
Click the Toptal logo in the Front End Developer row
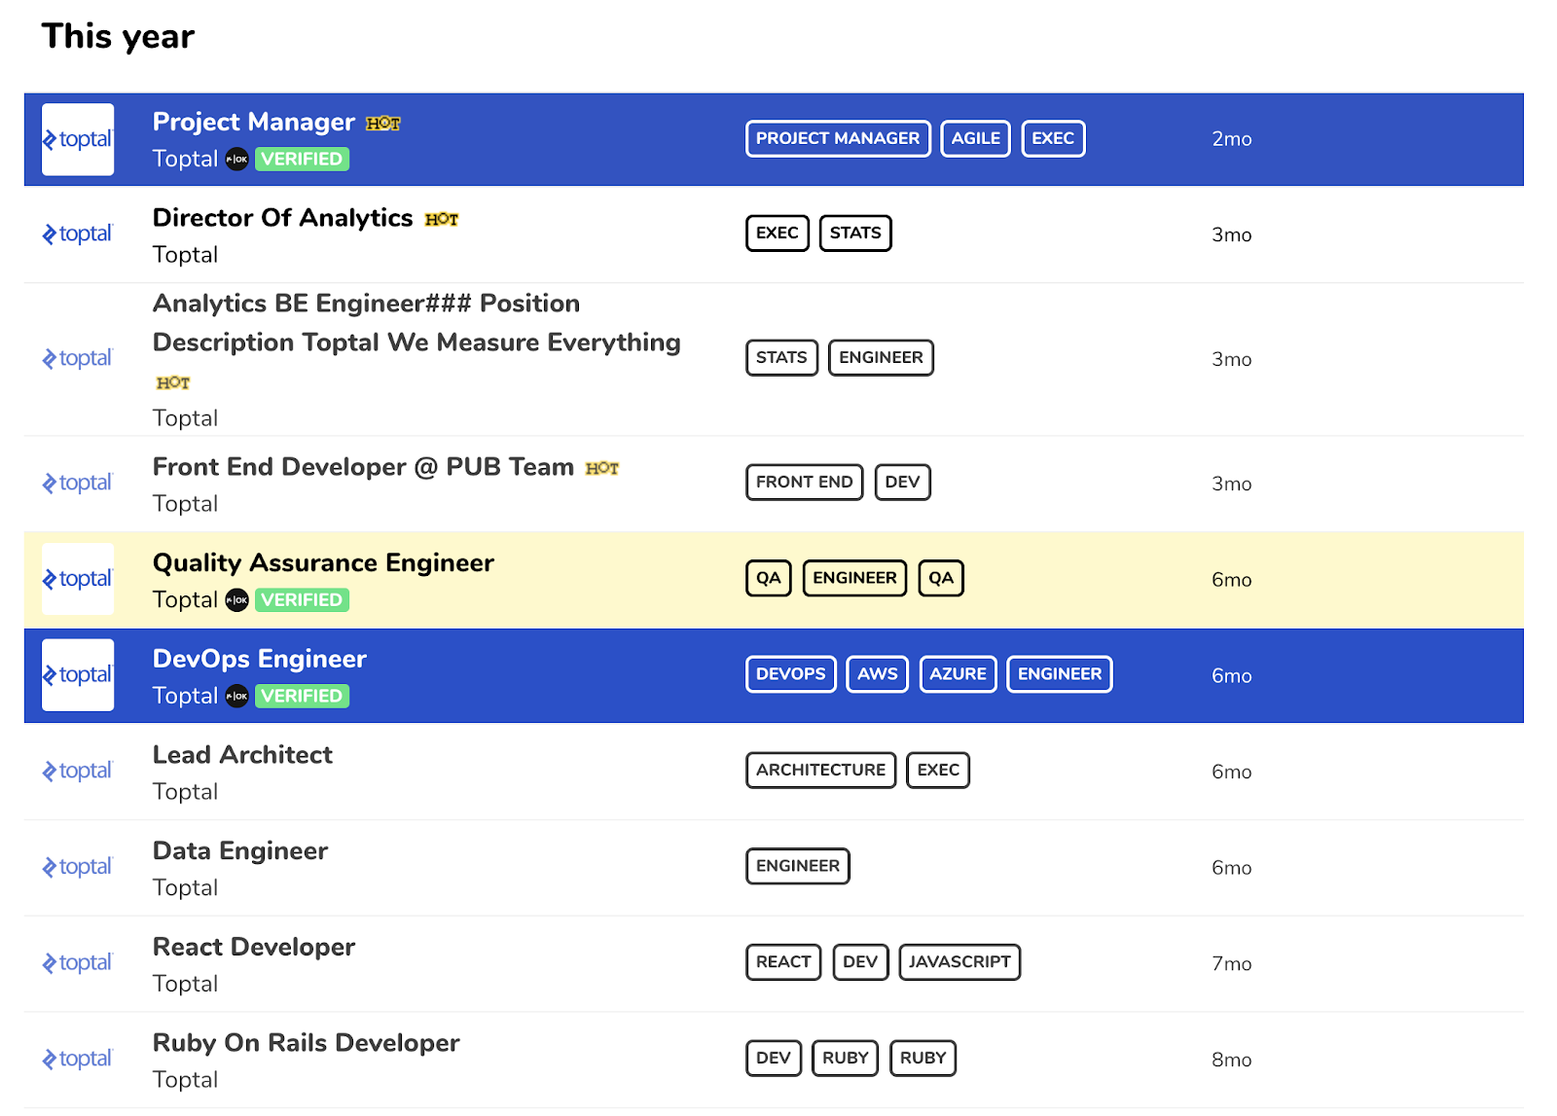click(78, 483)
